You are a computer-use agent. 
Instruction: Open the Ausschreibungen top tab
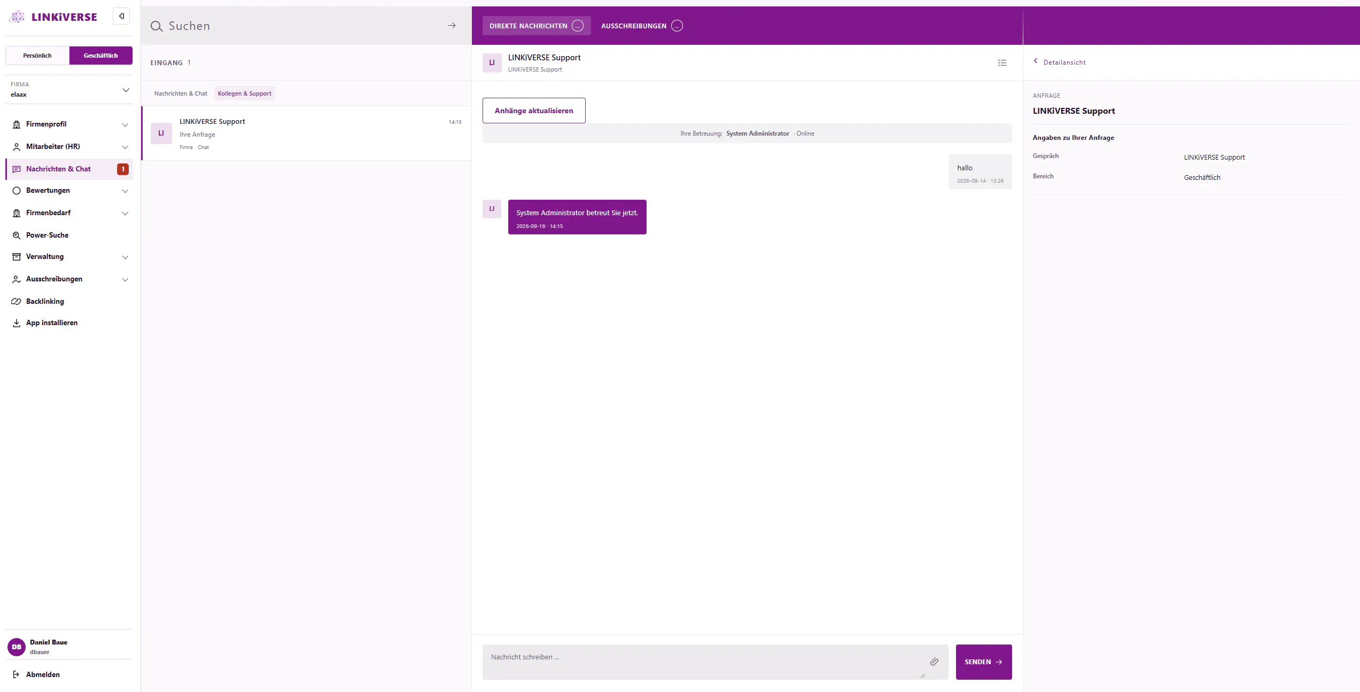tap(642, 26)
